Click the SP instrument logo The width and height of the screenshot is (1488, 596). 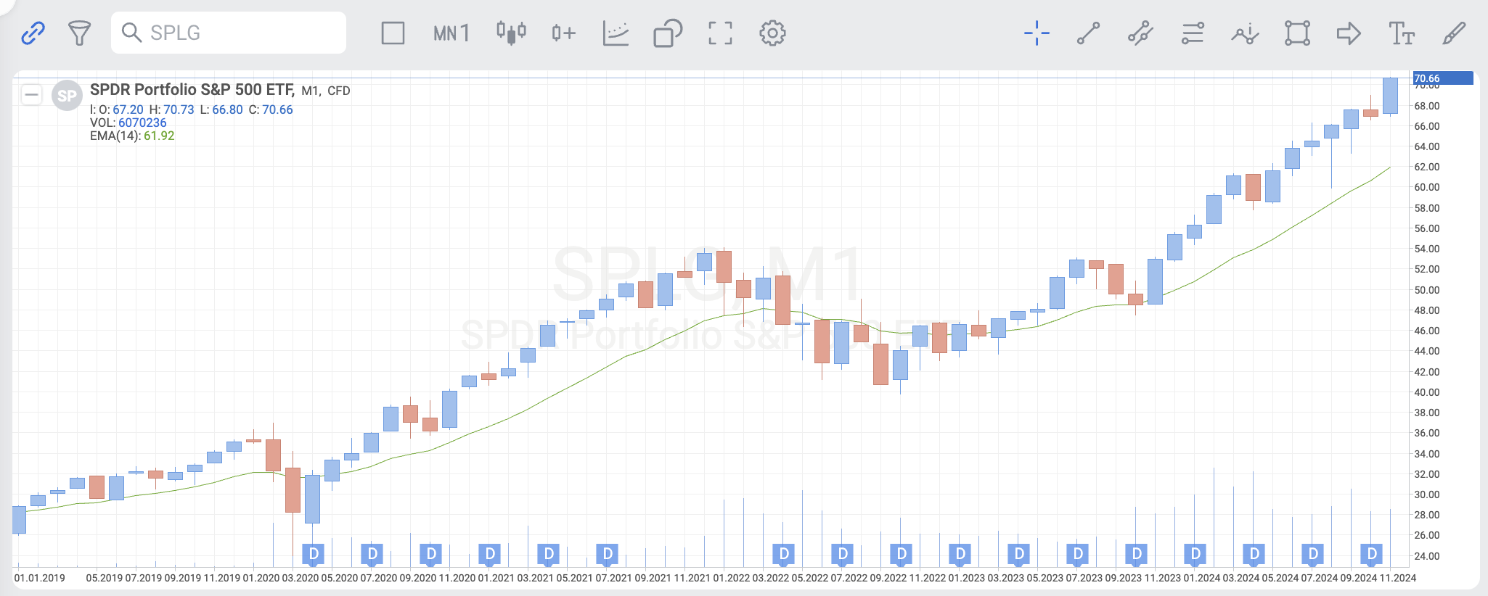pos(67,96)
